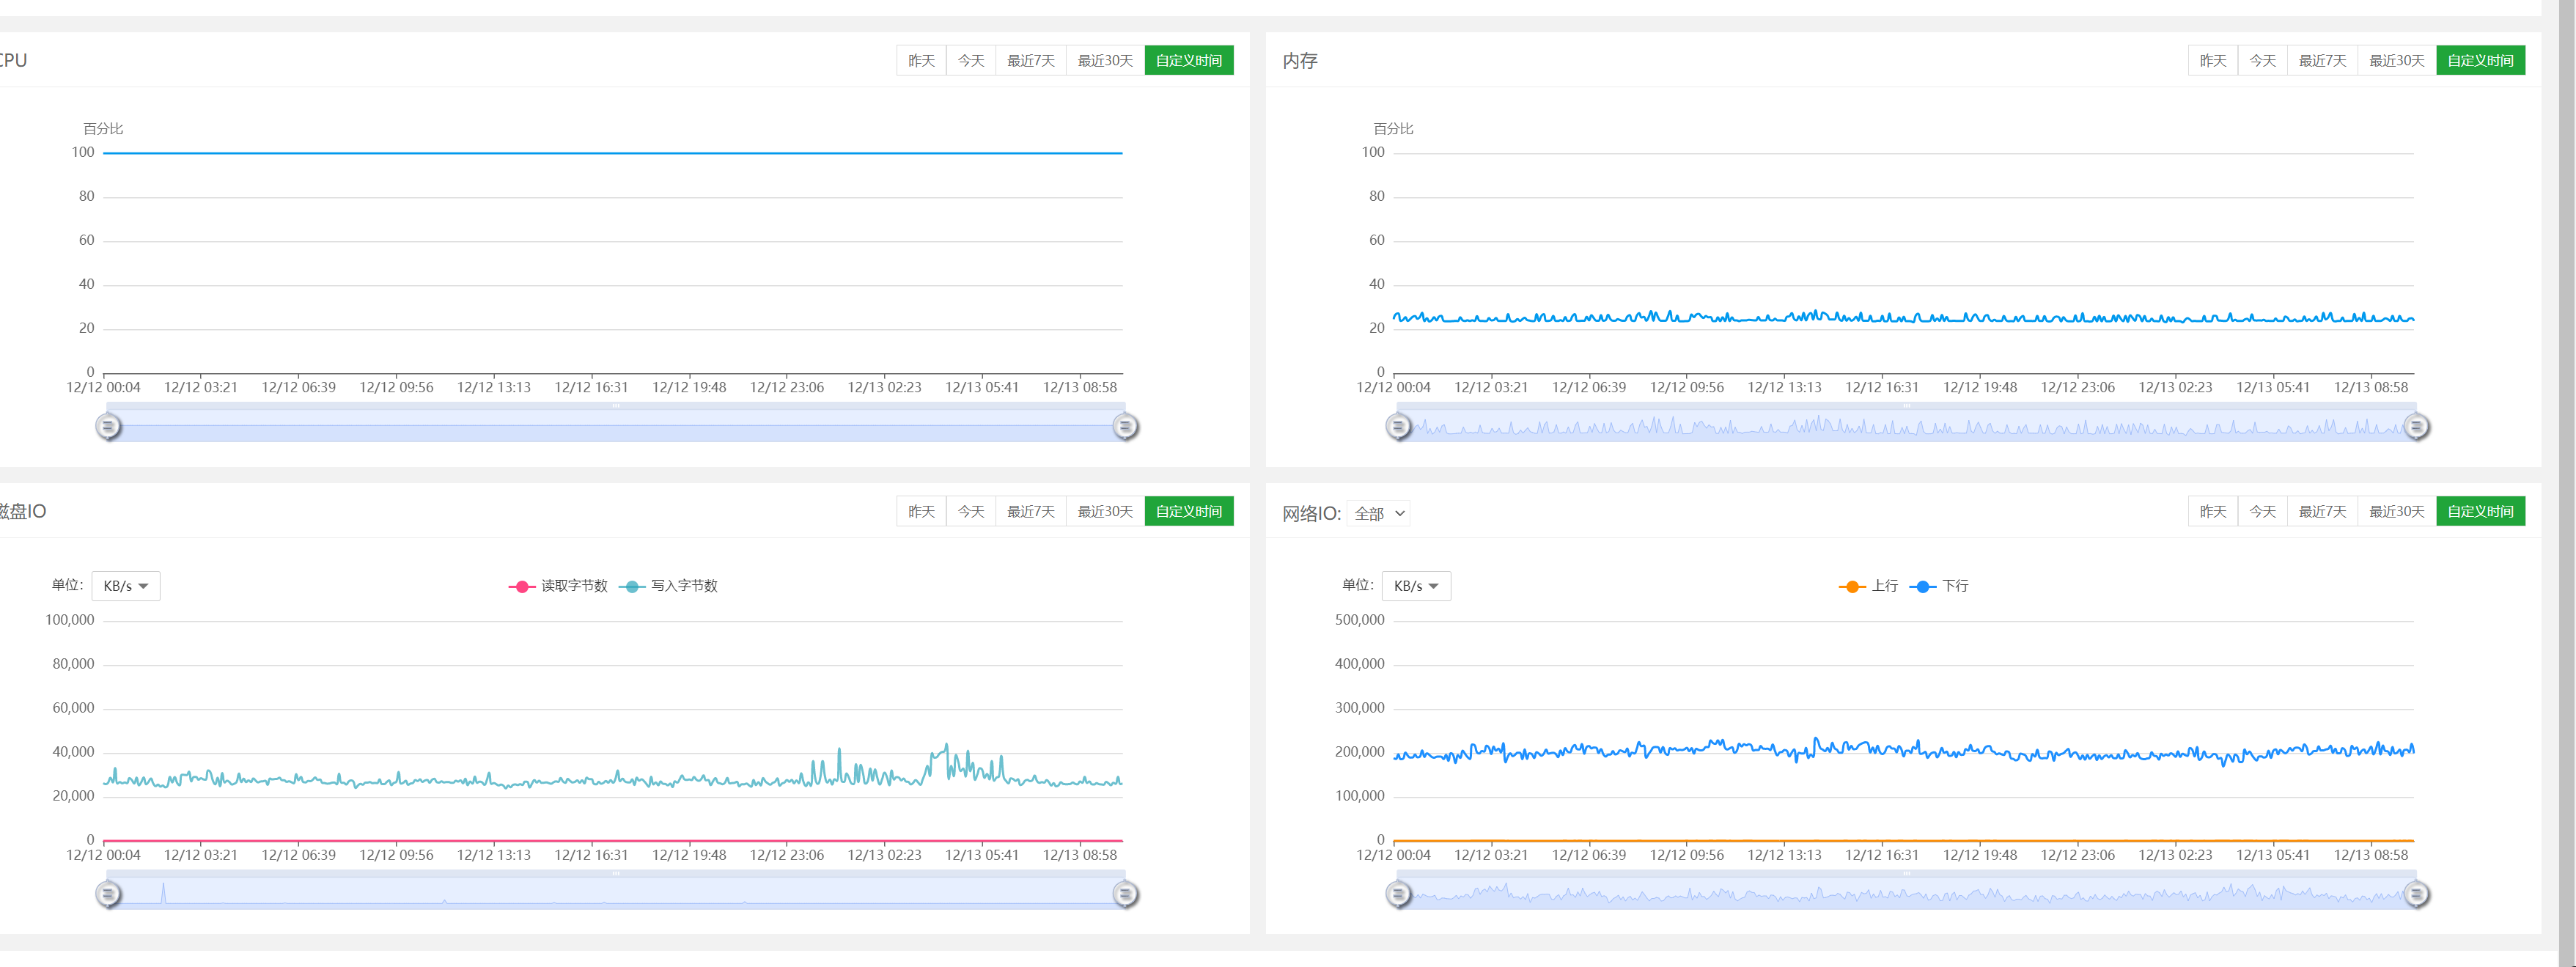Image resolution: width=2576 pixels, height=967 pixels.
Task: Select 昨天 tab on CPU panel
Action: pos(921,61)
